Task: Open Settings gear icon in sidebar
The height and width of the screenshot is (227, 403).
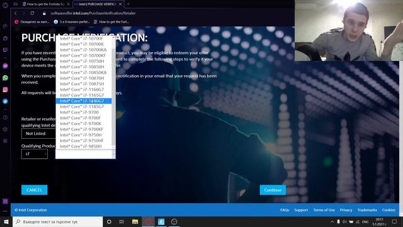Action: click(x=5, y=141)
